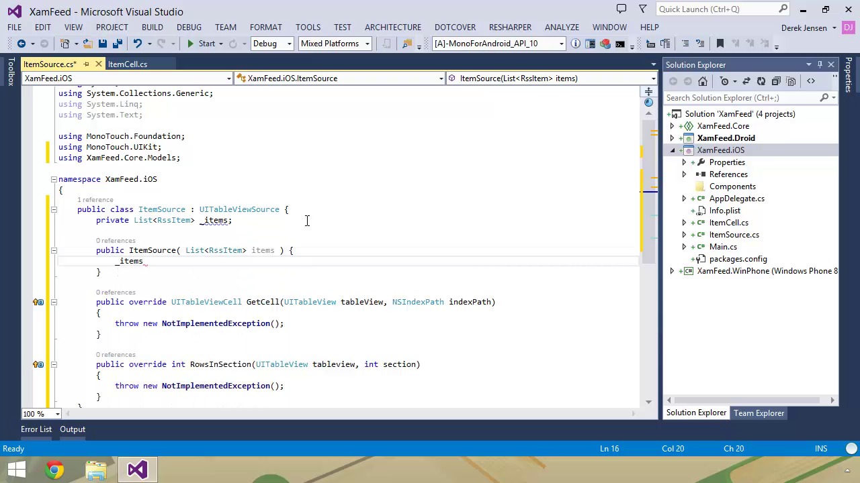Go to Solution Explorer Home view
The height and width of the screenshot is (483, 860).
[703, 81]
